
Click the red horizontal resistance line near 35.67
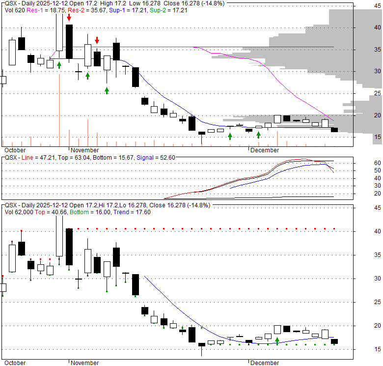(x=264, y=47)
